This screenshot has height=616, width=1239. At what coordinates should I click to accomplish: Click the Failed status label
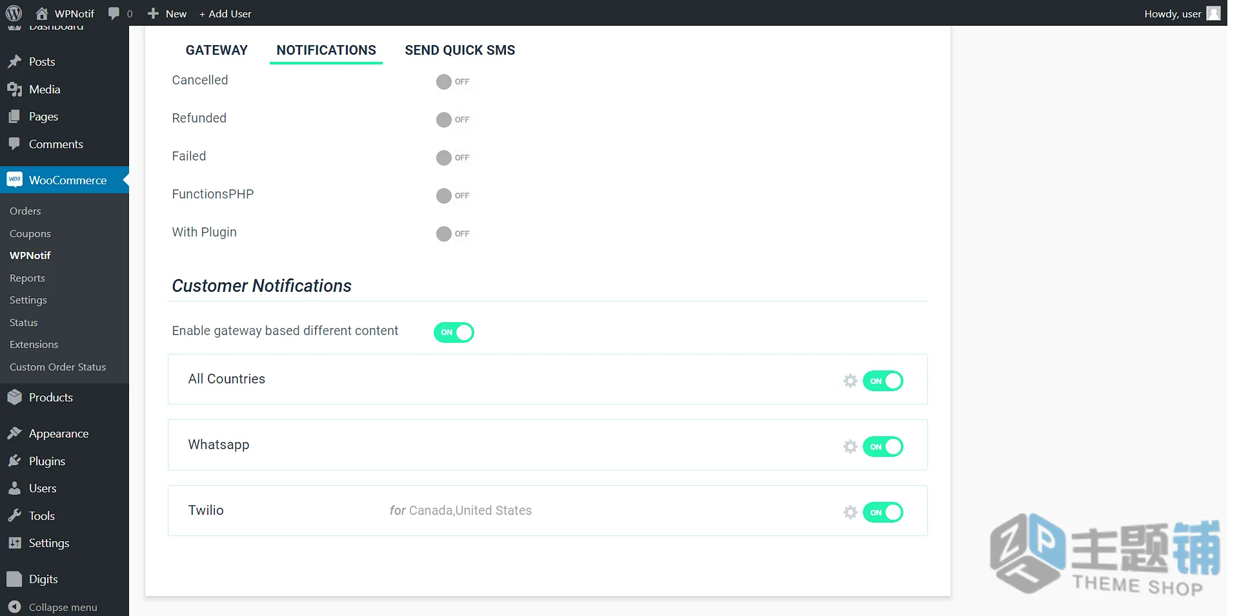point(189,156)
